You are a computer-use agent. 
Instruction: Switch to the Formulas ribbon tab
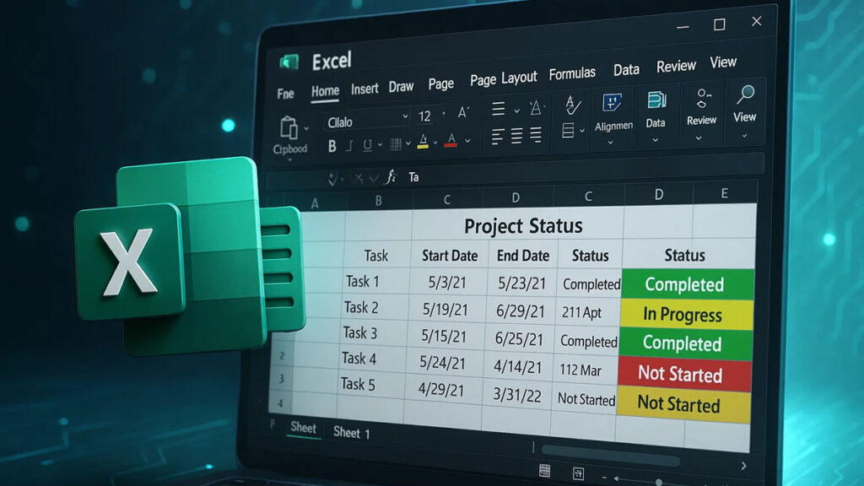pyautogui.click(x=572, y=73)
